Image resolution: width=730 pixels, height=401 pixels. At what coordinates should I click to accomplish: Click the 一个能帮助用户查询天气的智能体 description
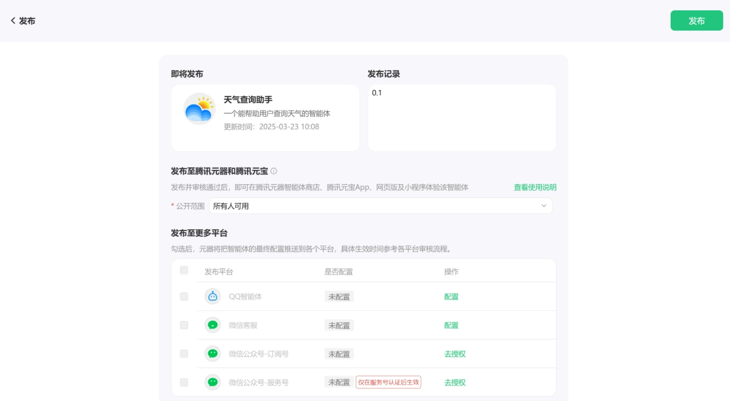(x=277, y=114)
